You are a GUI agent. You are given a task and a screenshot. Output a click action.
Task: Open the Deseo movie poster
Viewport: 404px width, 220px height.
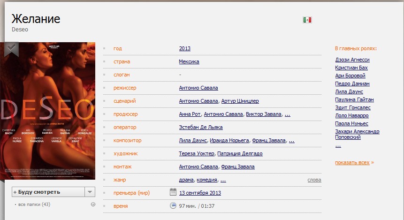click(48, 111)
